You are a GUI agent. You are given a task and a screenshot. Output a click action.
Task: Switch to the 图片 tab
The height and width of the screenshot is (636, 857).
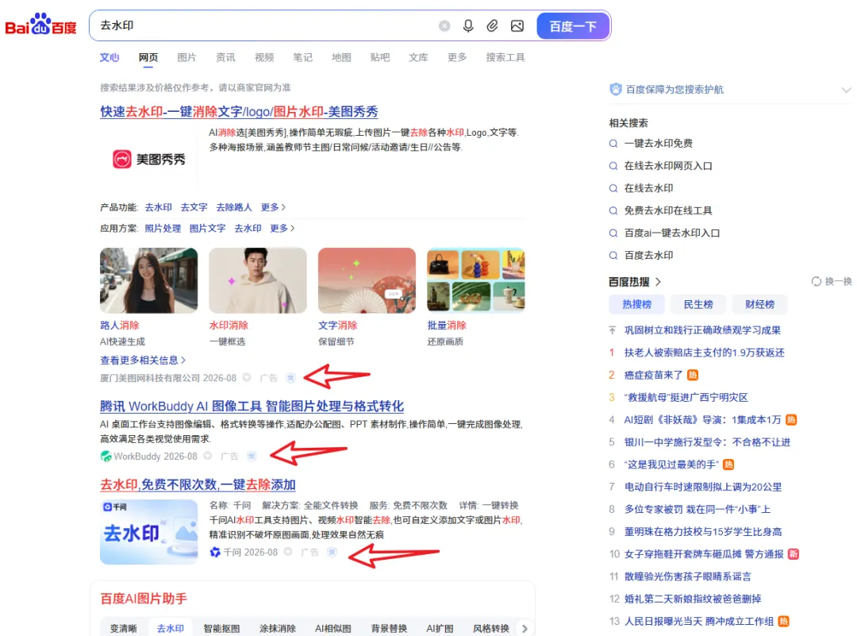pyautogui.click(x=187, y=57)
